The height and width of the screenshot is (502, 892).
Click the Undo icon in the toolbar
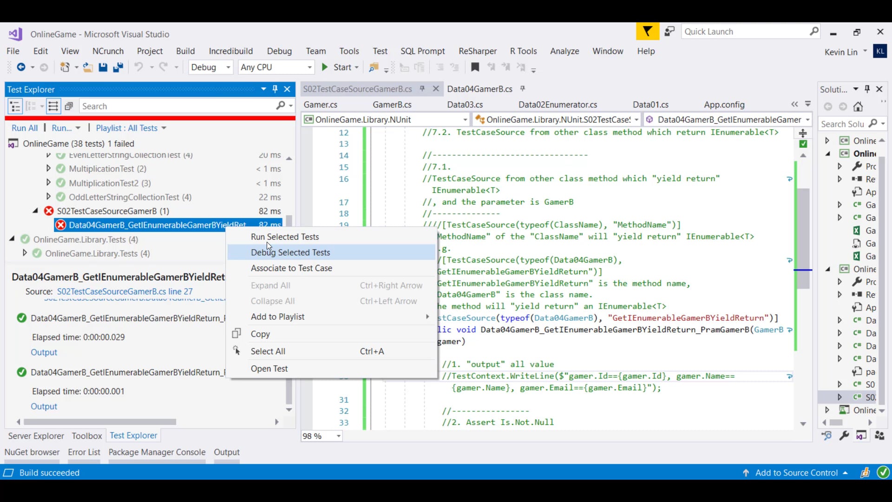coord(139,67)
